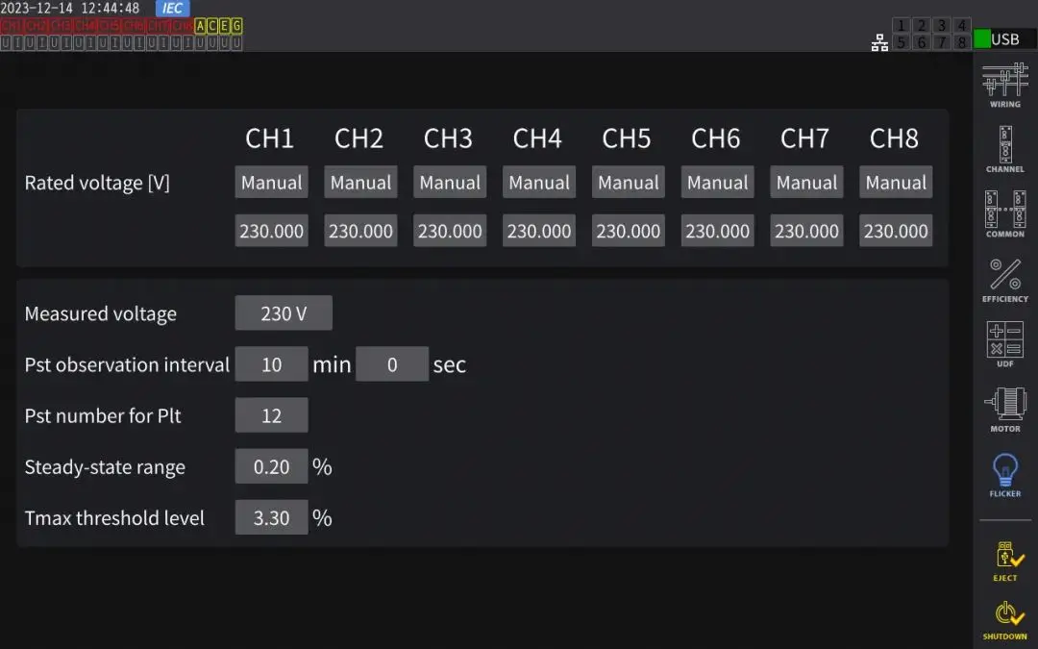The width and height of the screenshot is (1038, 649).
Task: Open the Motor settings icon
Action: (1005, 408)
